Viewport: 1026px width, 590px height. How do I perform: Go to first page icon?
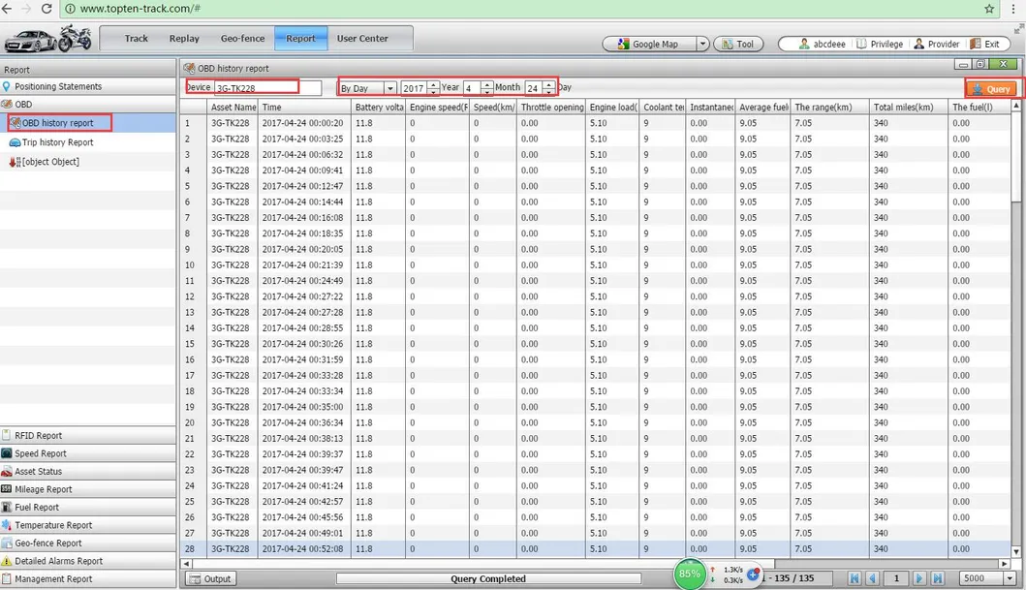point(854,578)
